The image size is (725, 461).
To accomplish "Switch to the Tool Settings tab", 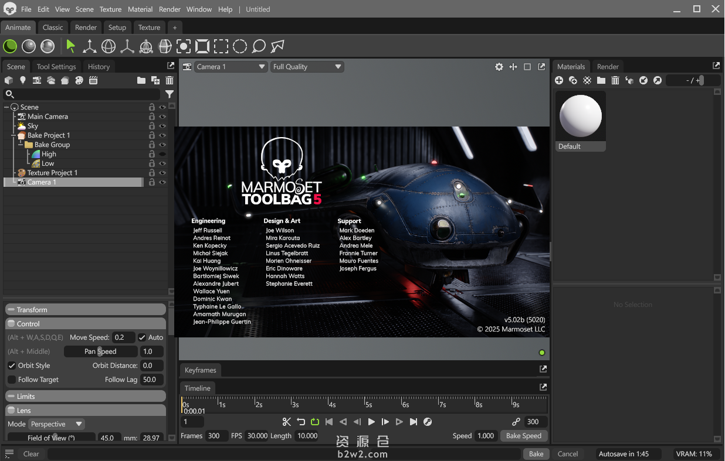I will point(56,67).
